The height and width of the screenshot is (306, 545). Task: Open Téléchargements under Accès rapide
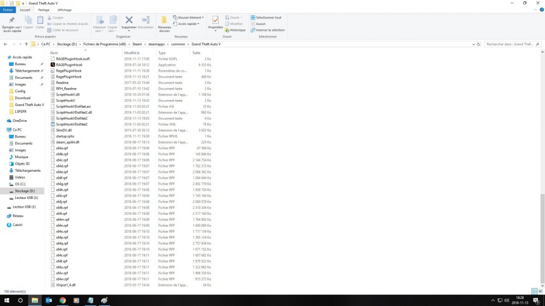coord(27,71)
